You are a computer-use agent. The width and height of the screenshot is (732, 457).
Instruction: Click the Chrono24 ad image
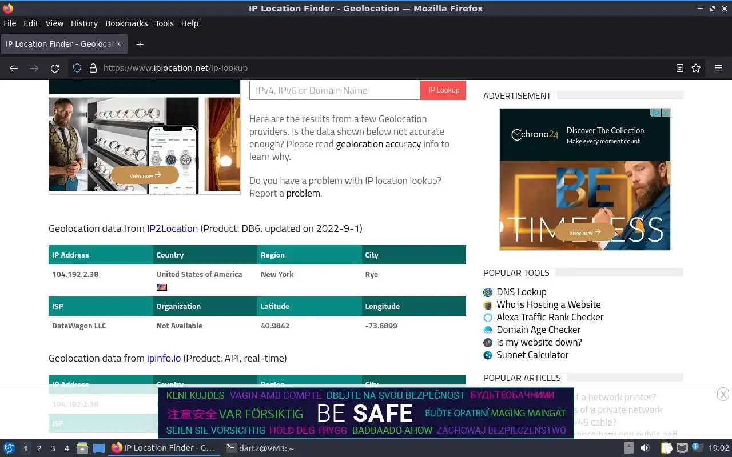(584, 179)
